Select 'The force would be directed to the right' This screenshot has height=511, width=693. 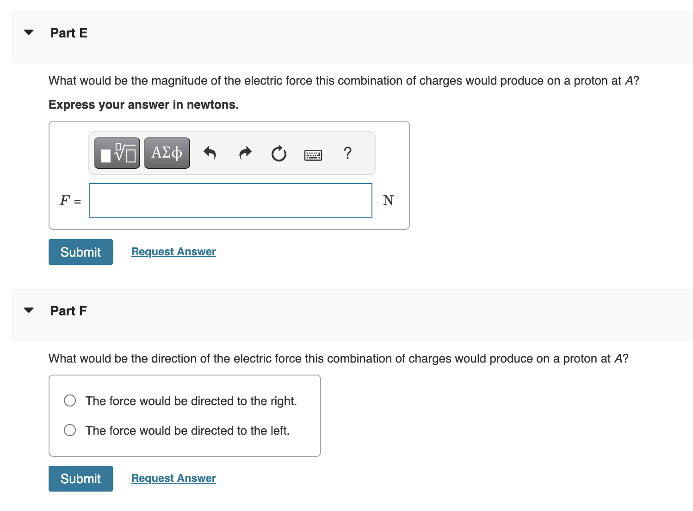(x=191, y=401)
